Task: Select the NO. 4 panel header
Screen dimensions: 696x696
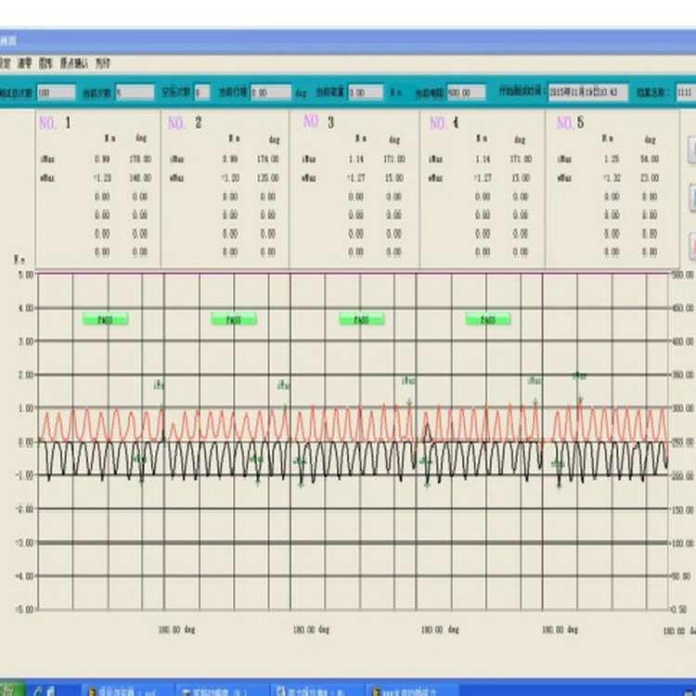Action: [444, 122]
